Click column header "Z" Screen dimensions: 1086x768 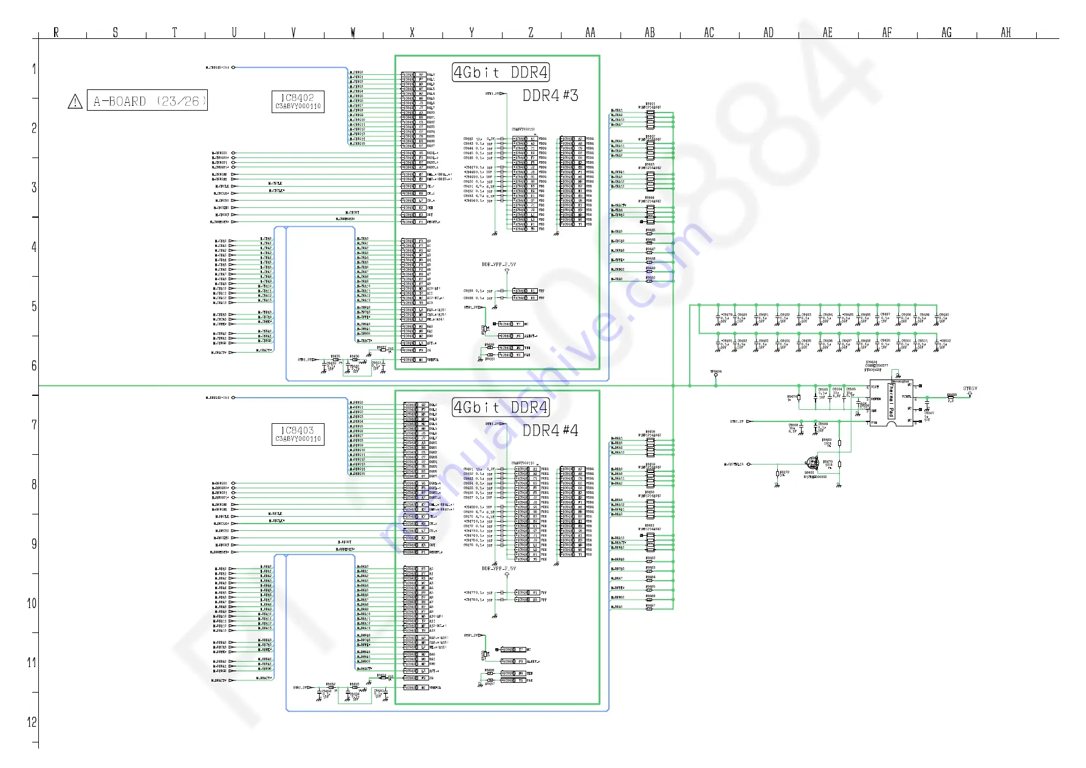[531, 33]
